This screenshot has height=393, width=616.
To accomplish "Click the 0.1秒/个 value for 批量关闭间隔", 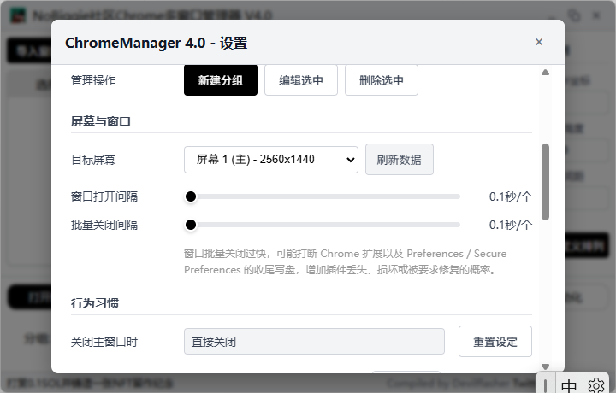I will [510, 225].
